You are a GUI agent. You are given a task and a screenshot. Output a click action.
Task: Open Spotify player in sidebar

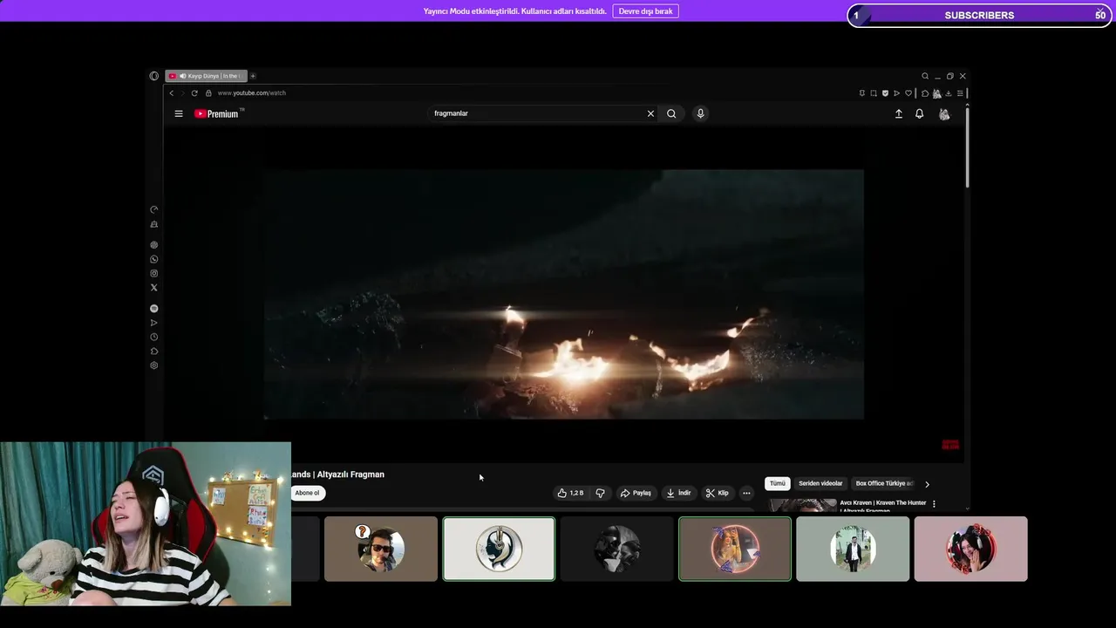point(154,309)
